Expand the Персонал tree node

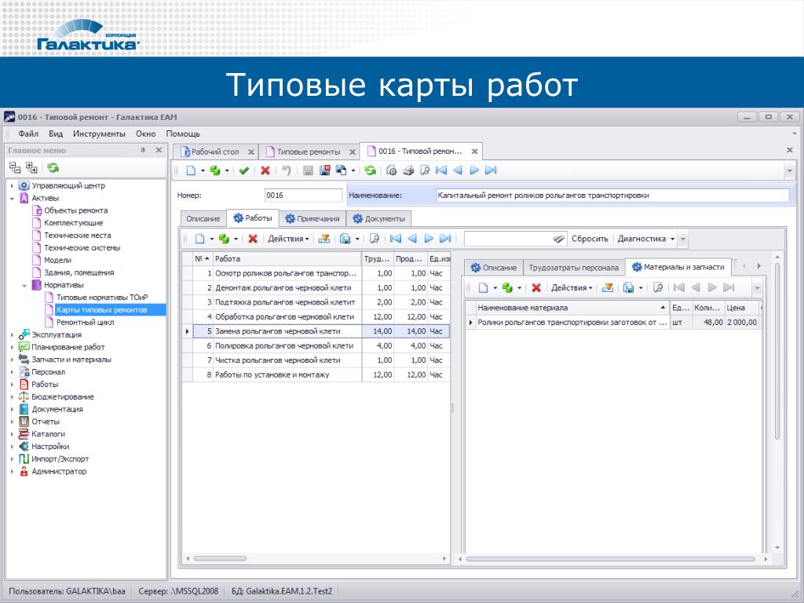13,371
